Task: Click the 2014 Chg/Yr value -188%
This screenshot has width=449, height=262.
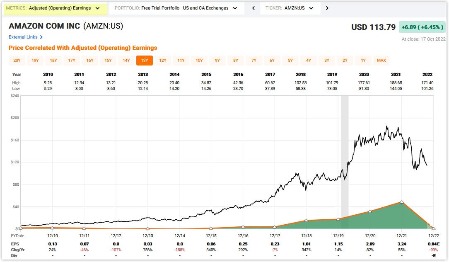Action: 180,250
